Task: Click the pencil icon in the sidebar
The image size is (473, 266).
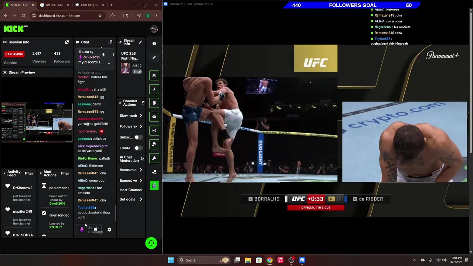Action: (x=154, y=58)
